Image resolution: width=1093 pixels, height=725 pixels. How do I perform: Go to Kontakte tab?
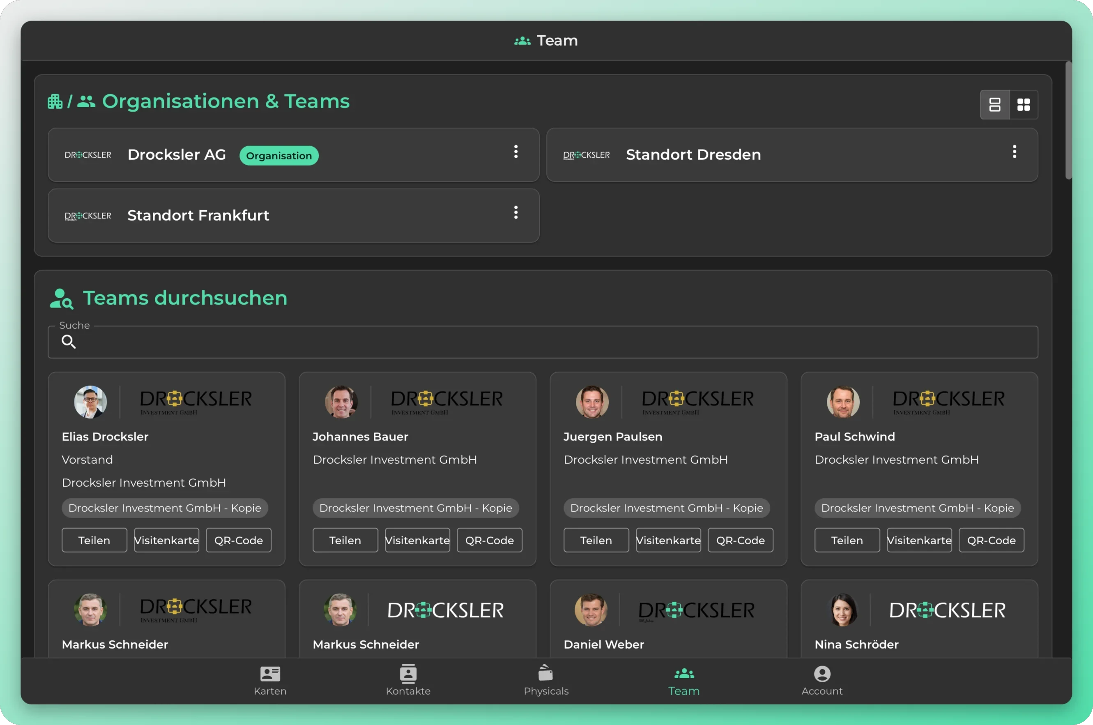pyautogui.click(x=408, y=681)
